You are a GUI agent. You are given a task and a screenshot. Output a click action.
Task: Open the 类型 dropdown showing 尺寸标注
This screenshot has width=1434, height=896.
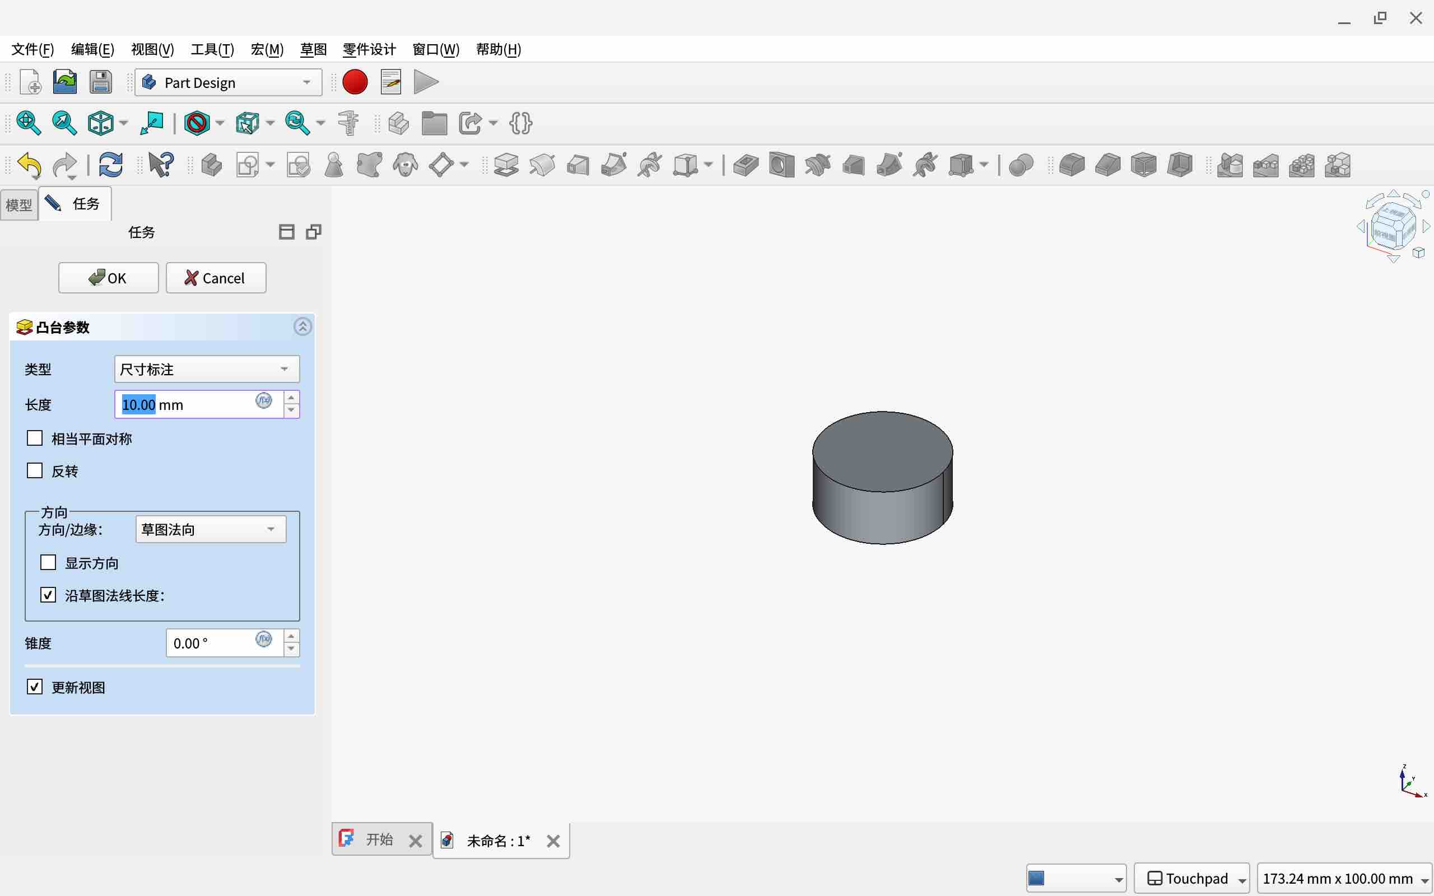(x=206, y=369)
